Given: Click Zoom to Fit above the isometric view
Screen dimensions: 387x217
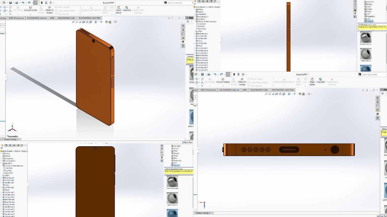Looking at the screenshot, I should (x=73, y=22).
